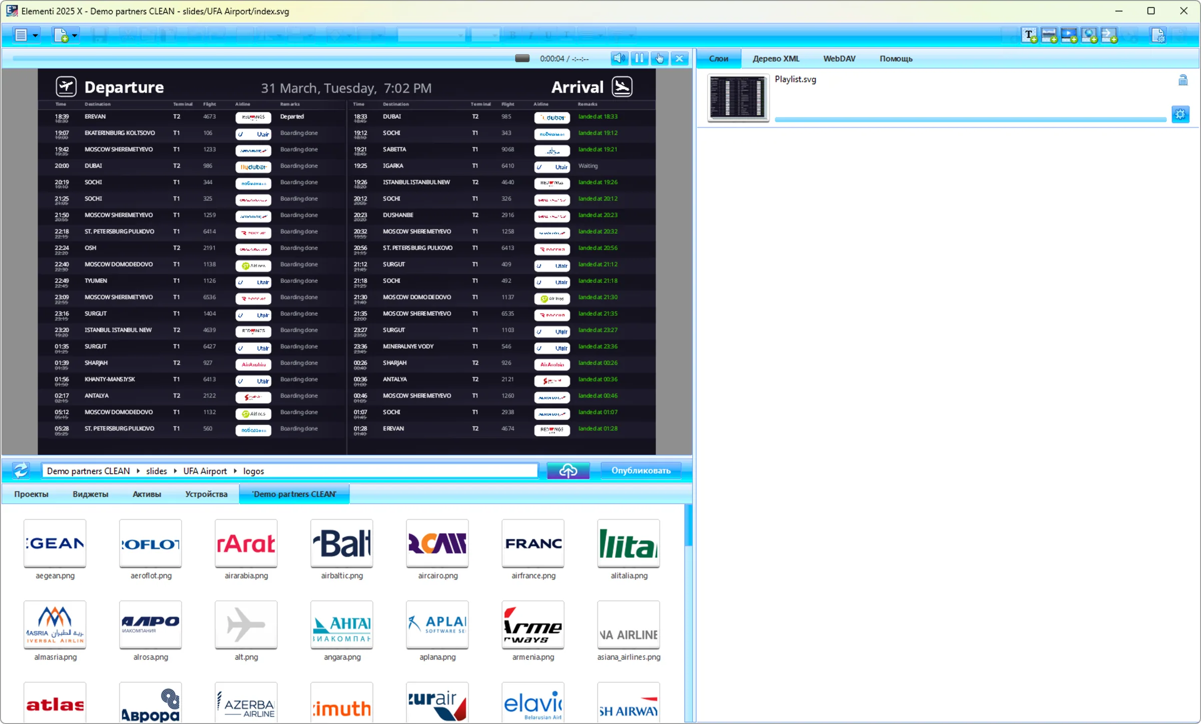1201x724 pixels.
Task: Click the Departure plane icon in preview
Action: pos(66,87)
